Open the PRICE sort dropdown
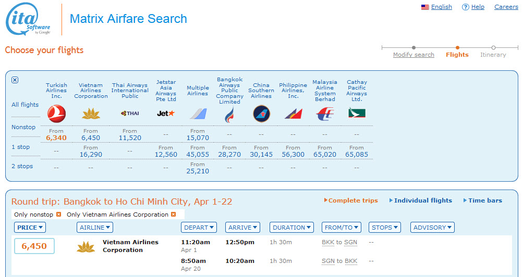The width and height of the screenshot is (523, 277). pos(30,228)
